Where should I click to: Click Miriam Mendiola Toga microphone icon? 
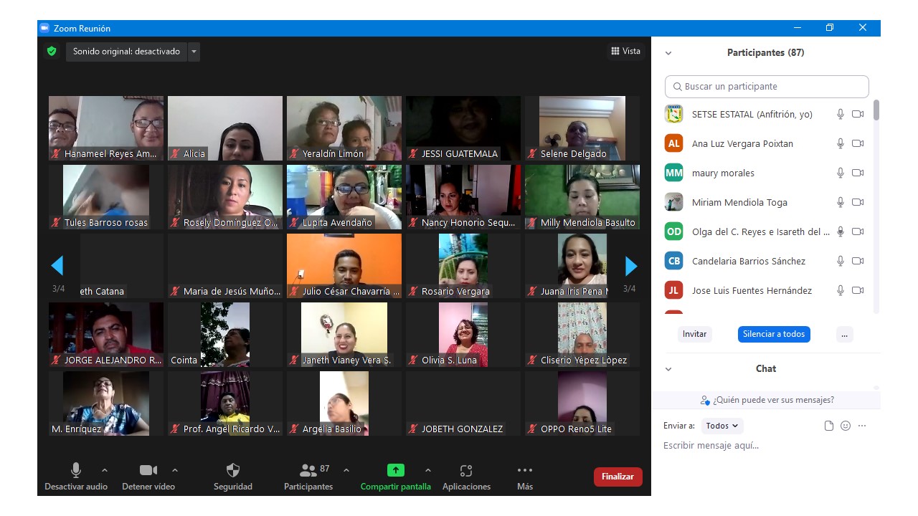pos(841,202)
